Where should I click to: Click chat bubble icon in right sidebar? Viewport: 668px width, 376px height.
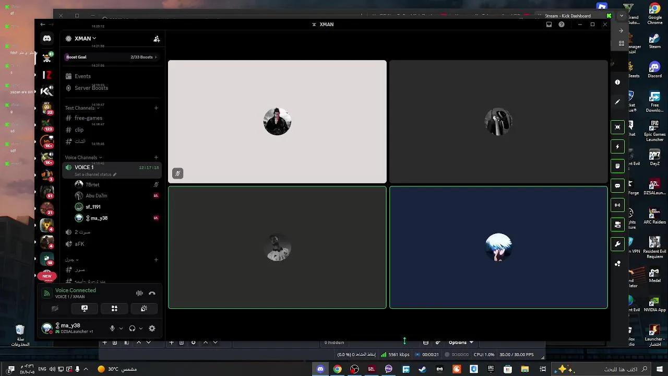[617, 185]
